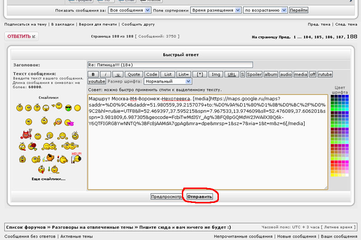Image resolution: width=361 pixels, height=240 pixels.
Task: Click into the Заголовок subject field
Action: click(x=170, y=65)
